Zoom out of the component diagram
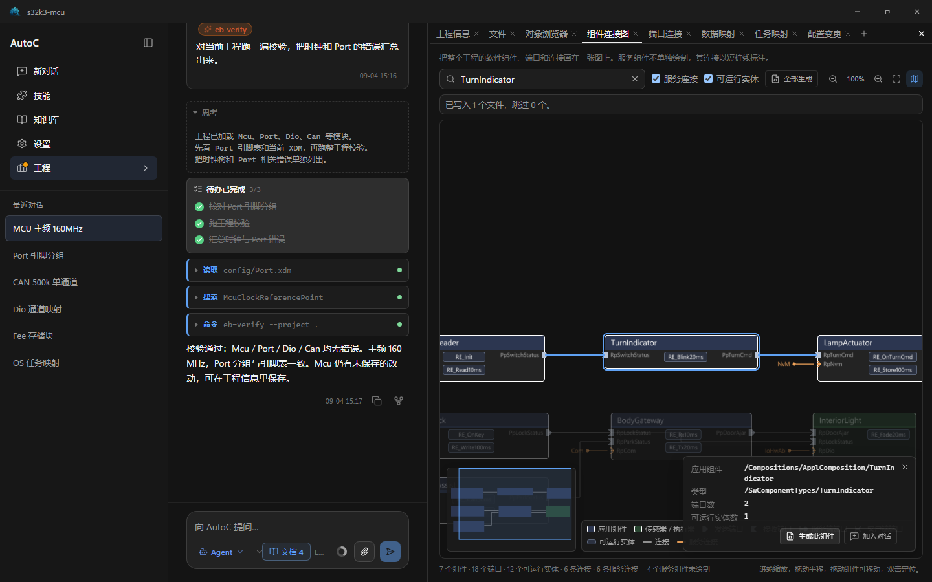932x582 pixels. coord(833,79)
